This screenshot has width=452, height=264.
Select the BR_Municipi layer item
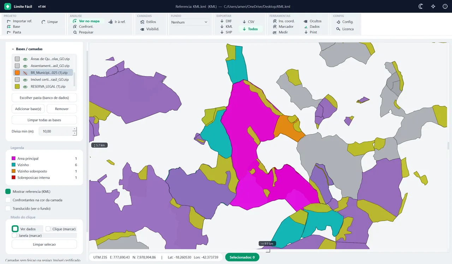pos(43,72)
